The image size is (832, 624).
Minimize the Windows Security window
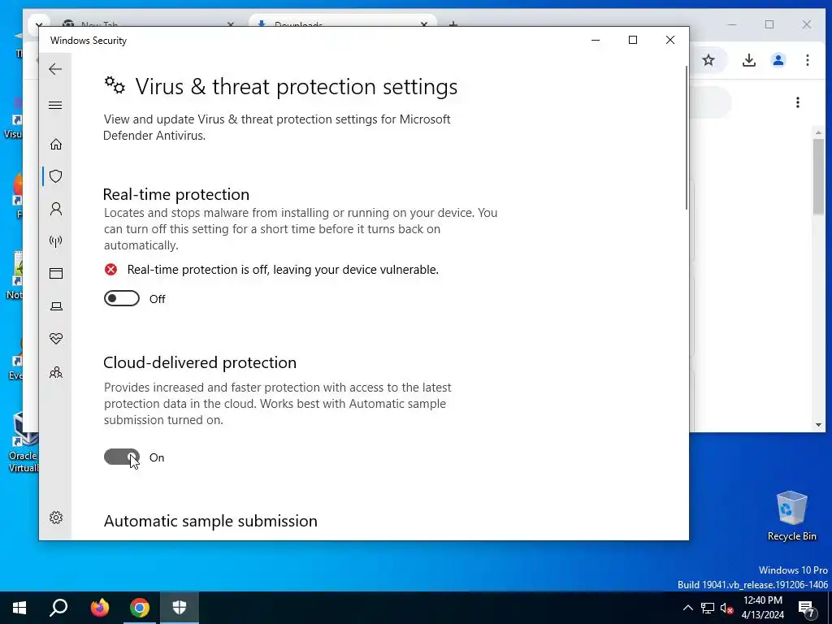pyautogui.click(x=596, y=40)
